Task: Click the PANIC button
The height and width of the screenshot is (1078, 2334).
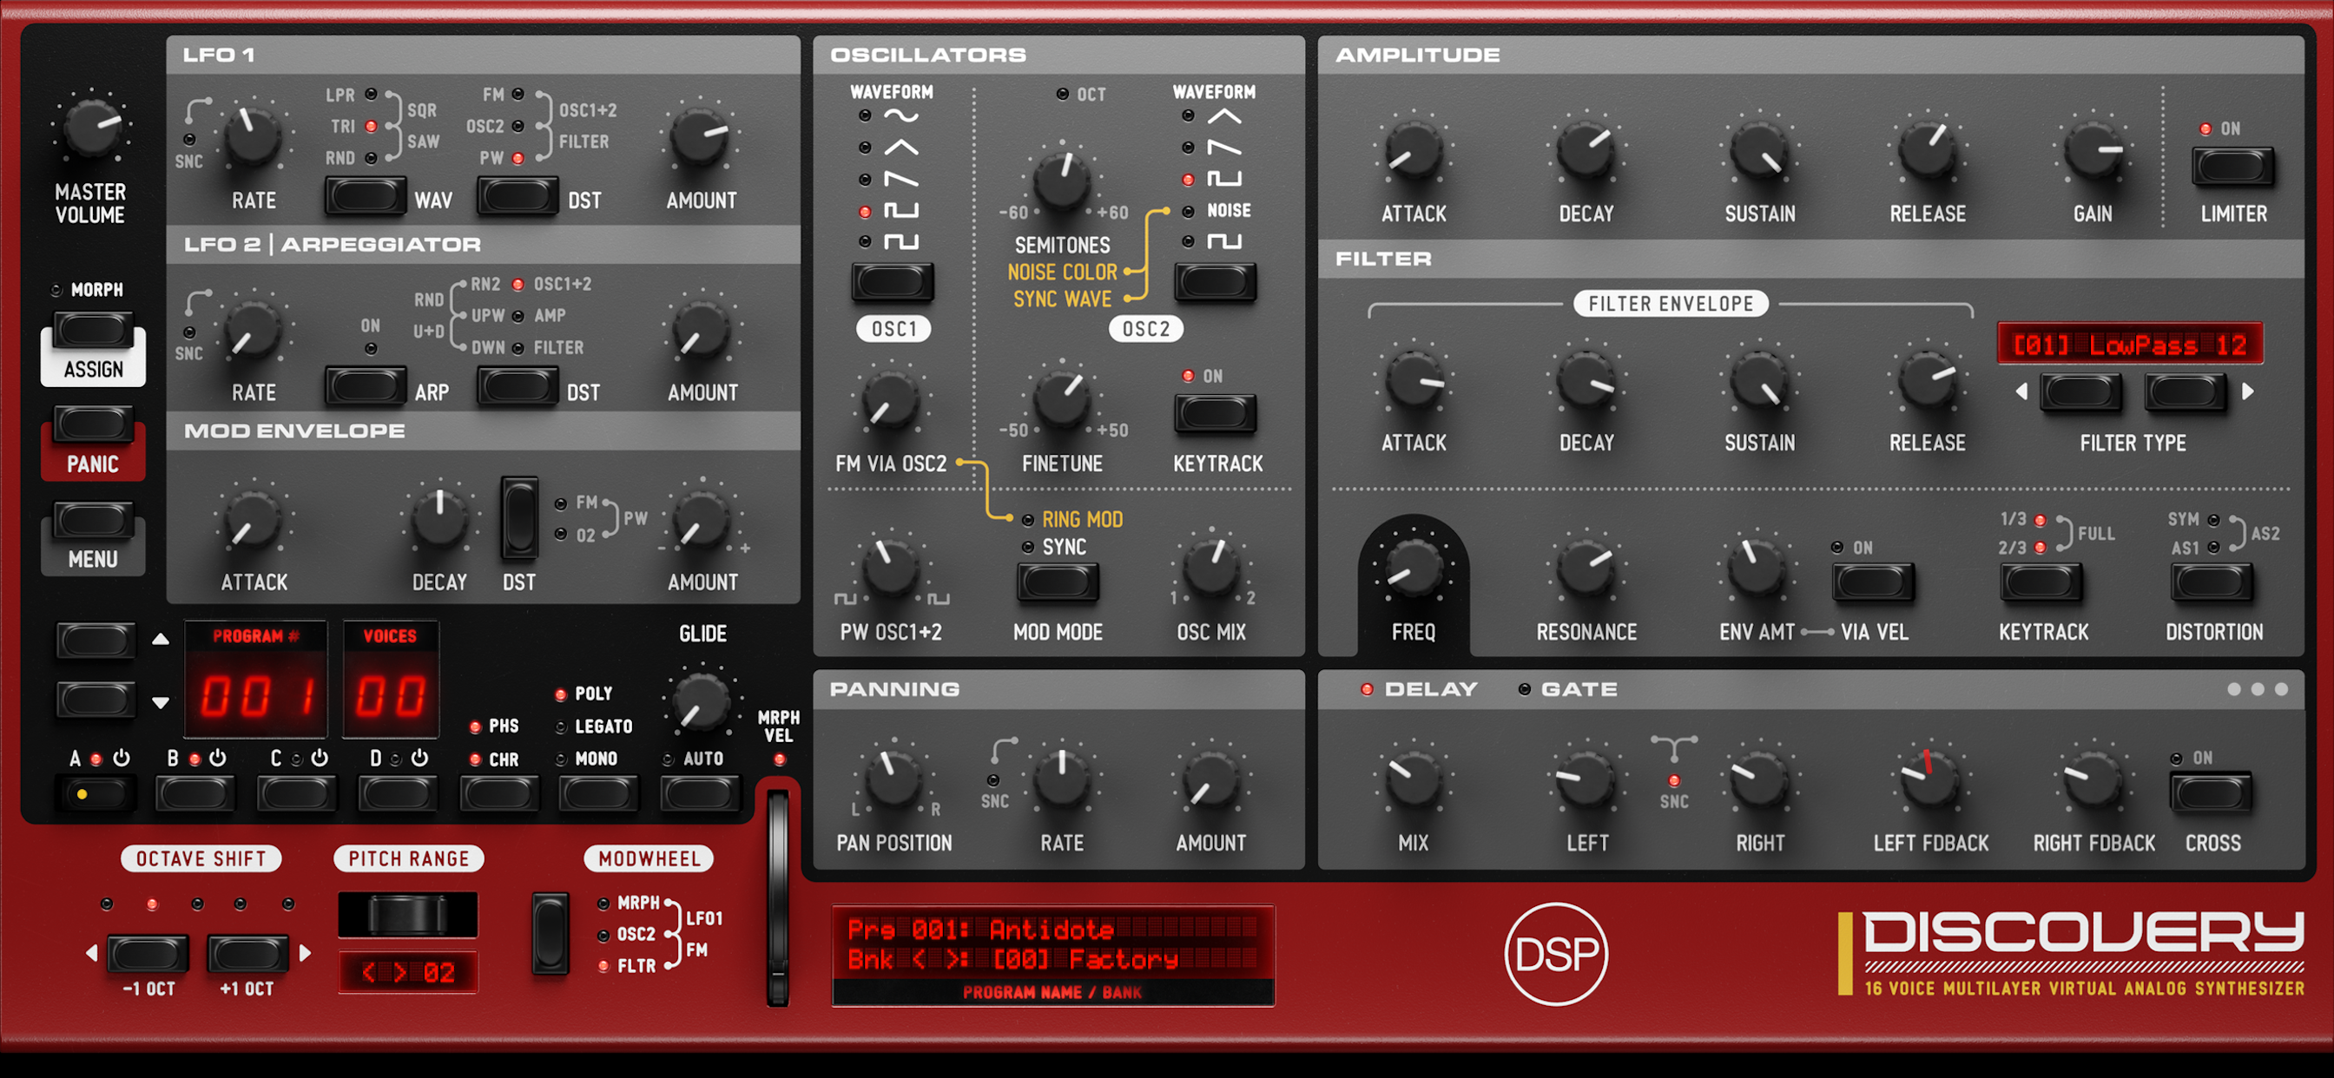Action: pos(93,424)
